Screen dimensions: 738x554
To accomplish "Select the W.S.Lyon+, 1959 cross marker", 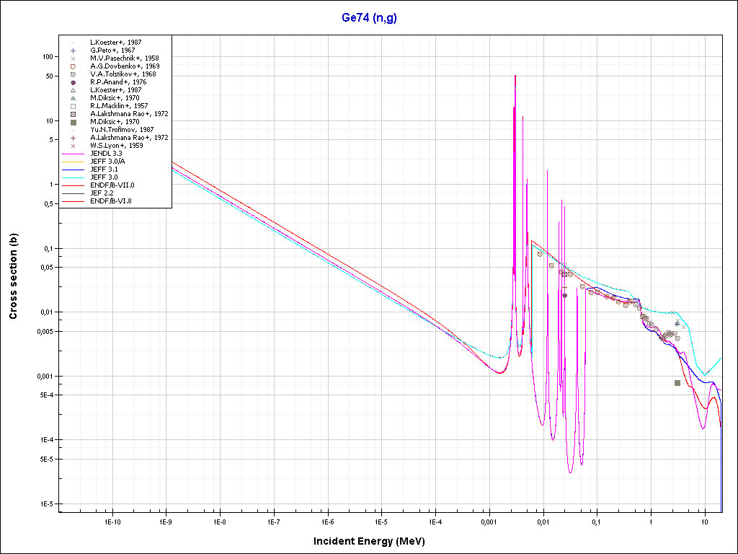I will click(74, 146).
